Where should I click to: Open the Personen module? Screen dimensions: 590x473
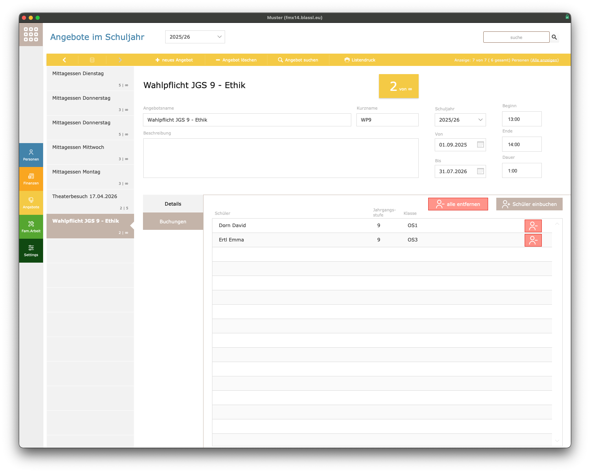pos(31,155)
